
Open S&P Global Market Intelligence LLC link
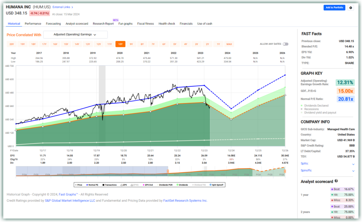(70, 201)
